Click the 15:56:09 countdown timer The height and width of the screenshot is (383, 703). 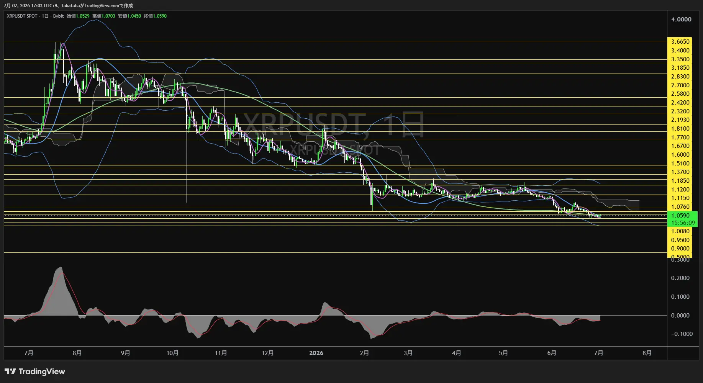click(683, 223)
